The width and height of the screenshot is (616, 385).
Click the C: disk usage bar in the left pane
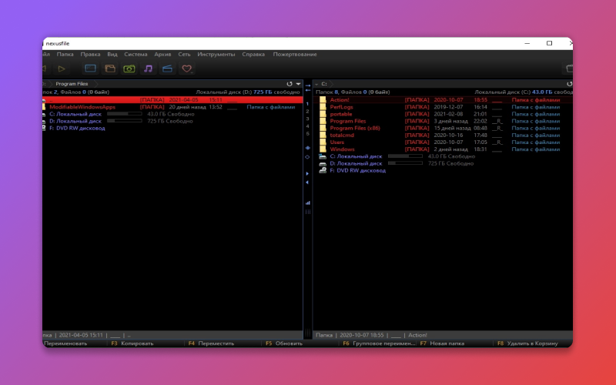(x=124, y=114)
